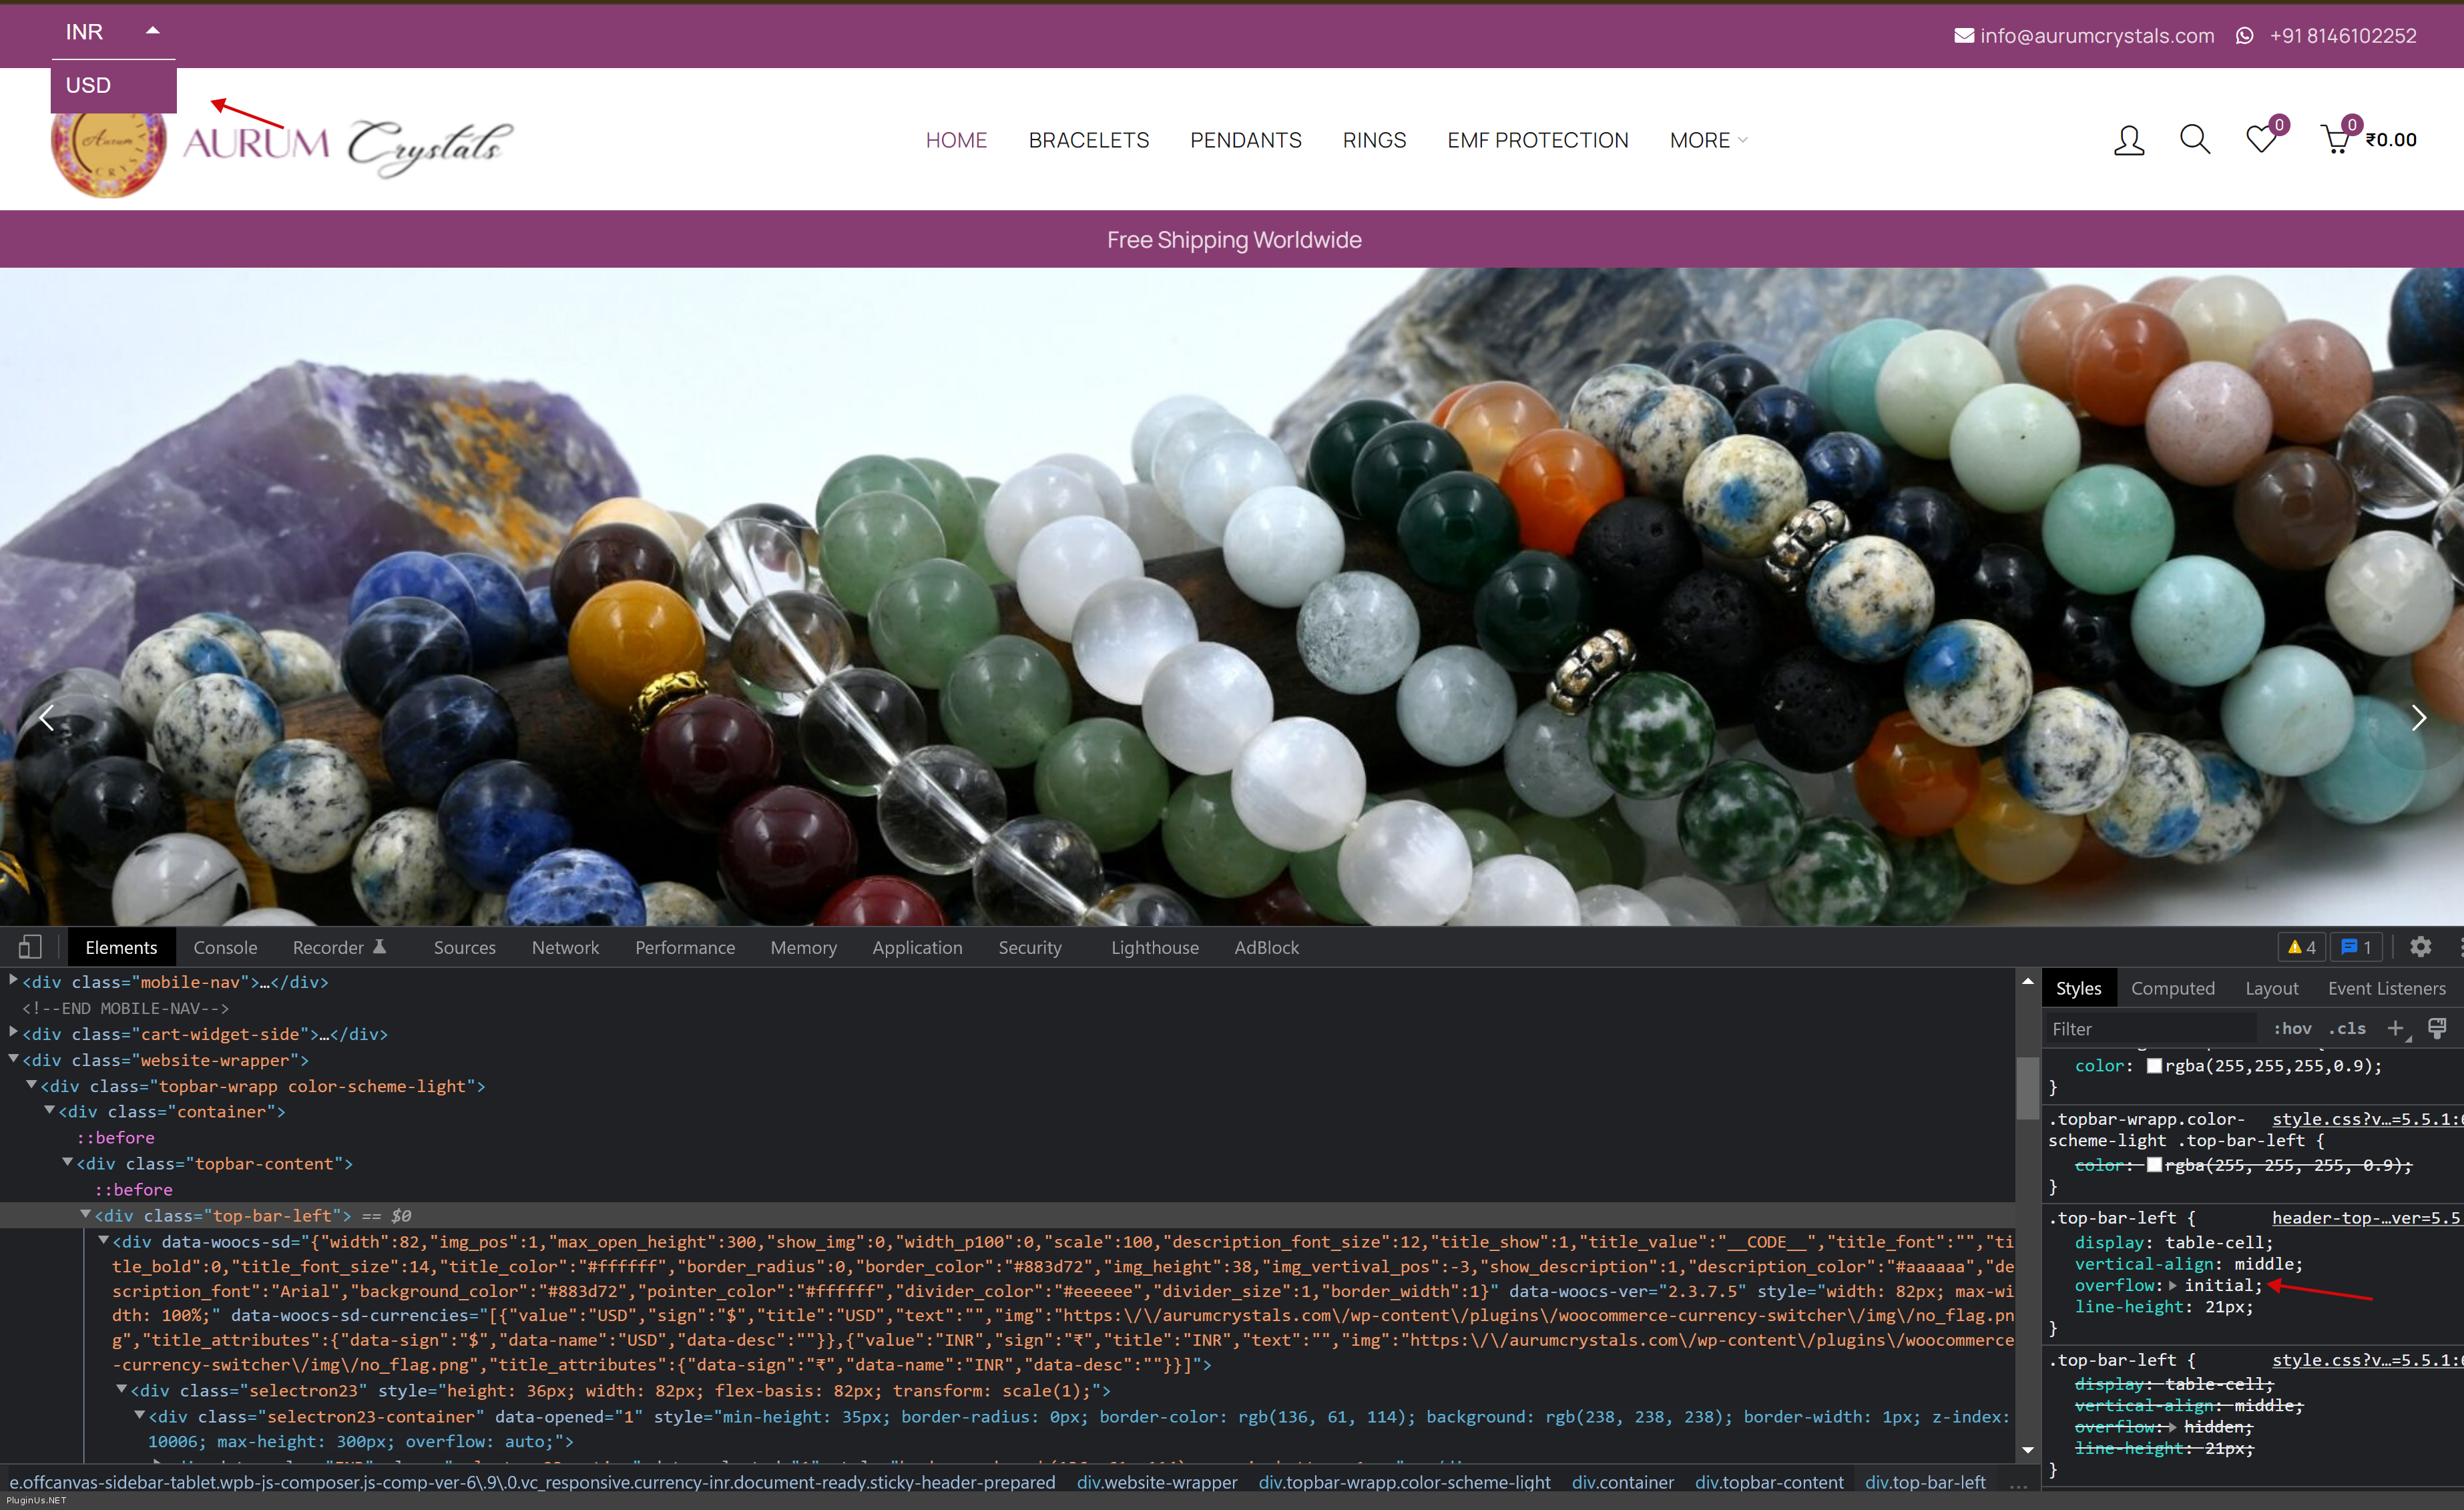Screen dimensions: 2464x1510
Task: Click the blue issues message badge
Action: tap(2356, 947)
